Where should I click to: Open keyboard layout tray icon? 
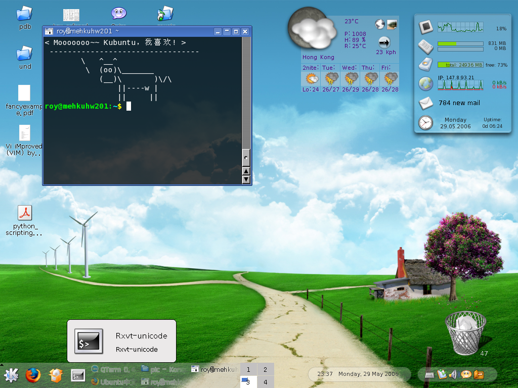[429, 375]
